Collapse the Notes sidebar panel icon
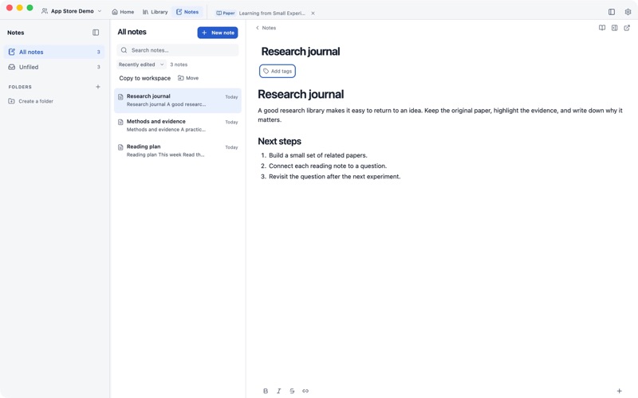 click(96, 33)
